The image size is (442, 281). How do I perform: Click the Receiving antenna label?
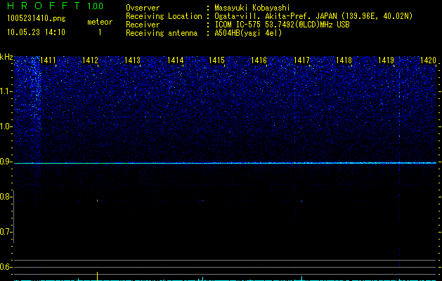tap(162, 33)
